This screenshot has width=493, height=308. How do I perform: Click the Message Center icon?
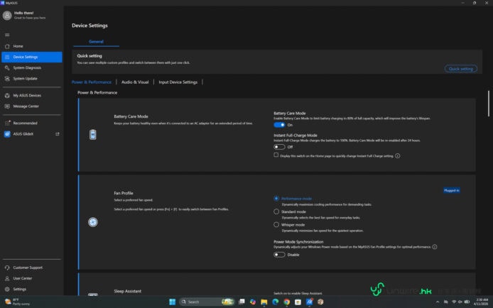tap(7, 106)
